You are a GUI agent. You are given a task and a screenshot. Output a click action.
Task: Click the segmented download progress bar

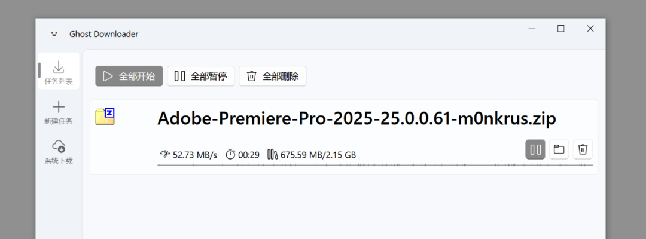tap(375, 165)
